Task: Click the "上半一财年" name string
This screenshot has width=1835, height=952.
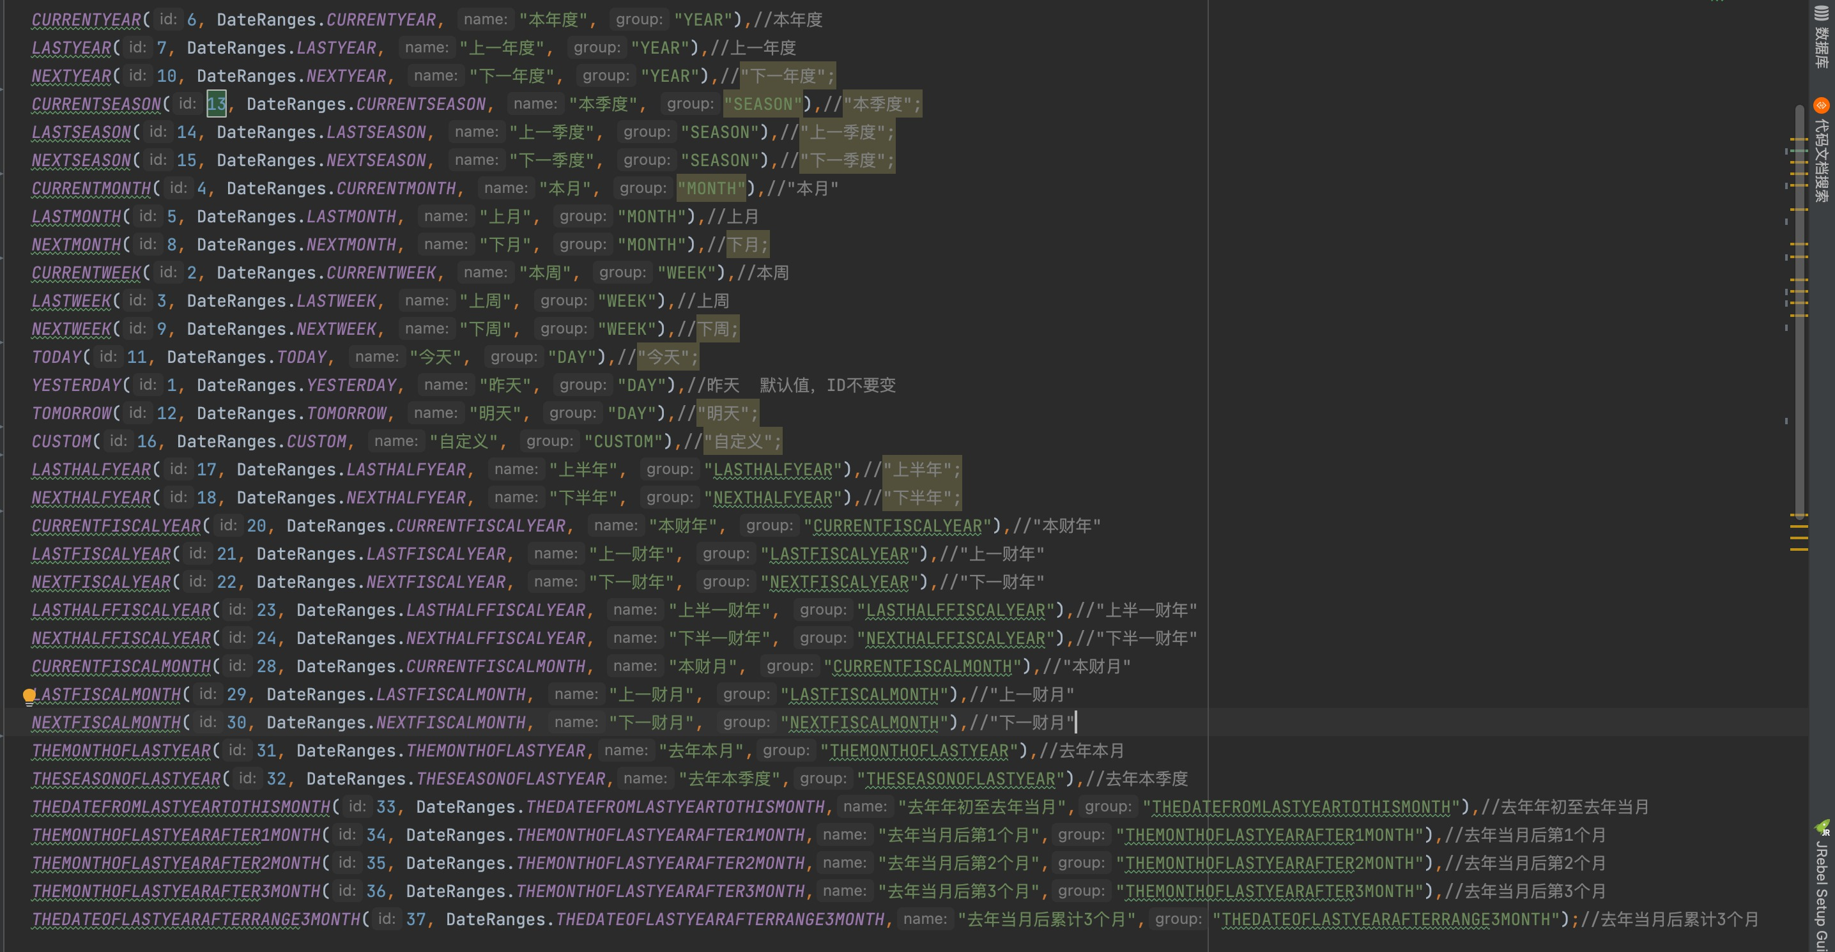Action: click(x=719, y=610)
